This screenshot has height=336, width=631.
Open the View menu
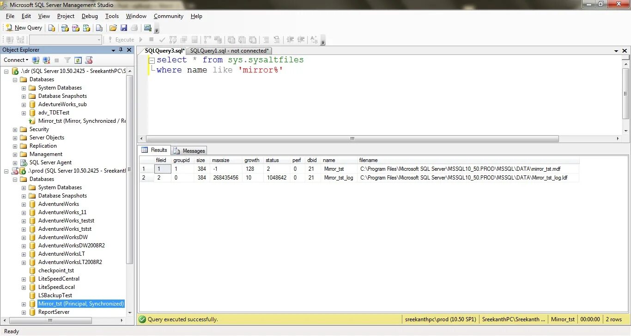pyautogui.click(x=44, y=16)
